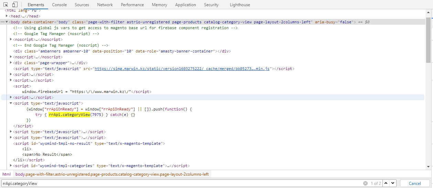
Task: Expand the wyomind-tmpl-categories script node
Action: [11, 166]
